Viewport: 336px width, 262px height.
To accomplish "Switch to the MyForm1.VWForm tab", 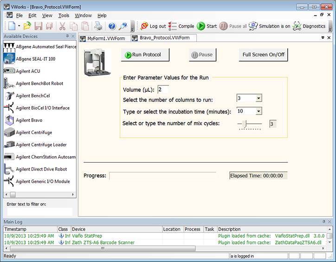I will tap(106, 38).
